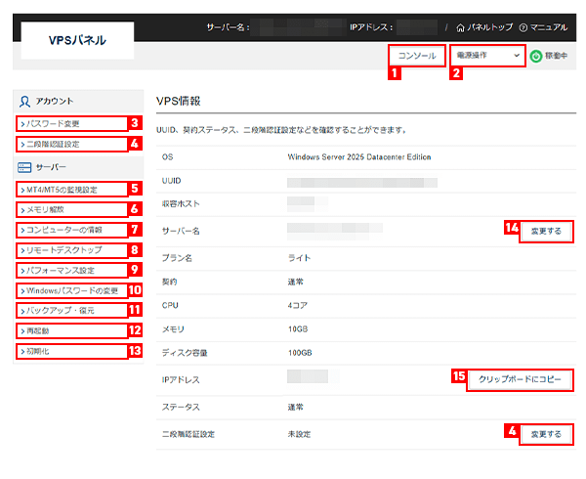
Task: Open コンピューターの情報 page
Action: coord(70,230)
